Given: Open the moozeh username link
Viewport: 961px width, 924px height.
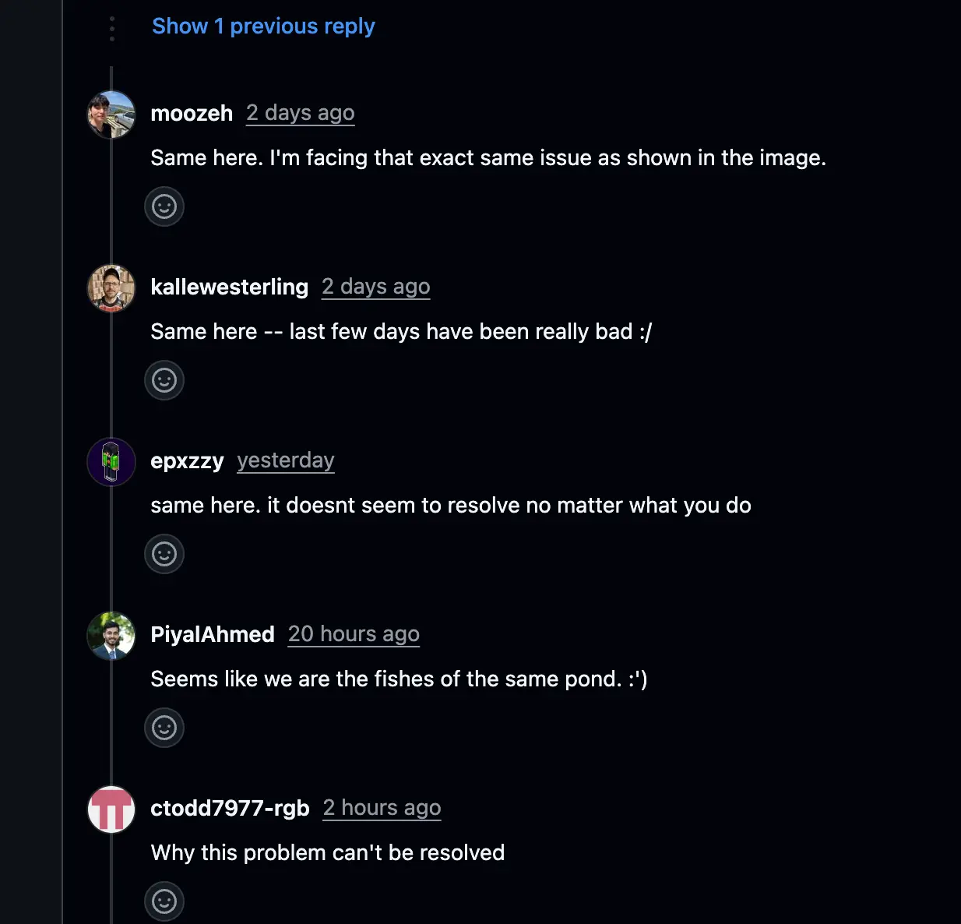Looking at the screenshot, I should (192, 114).
